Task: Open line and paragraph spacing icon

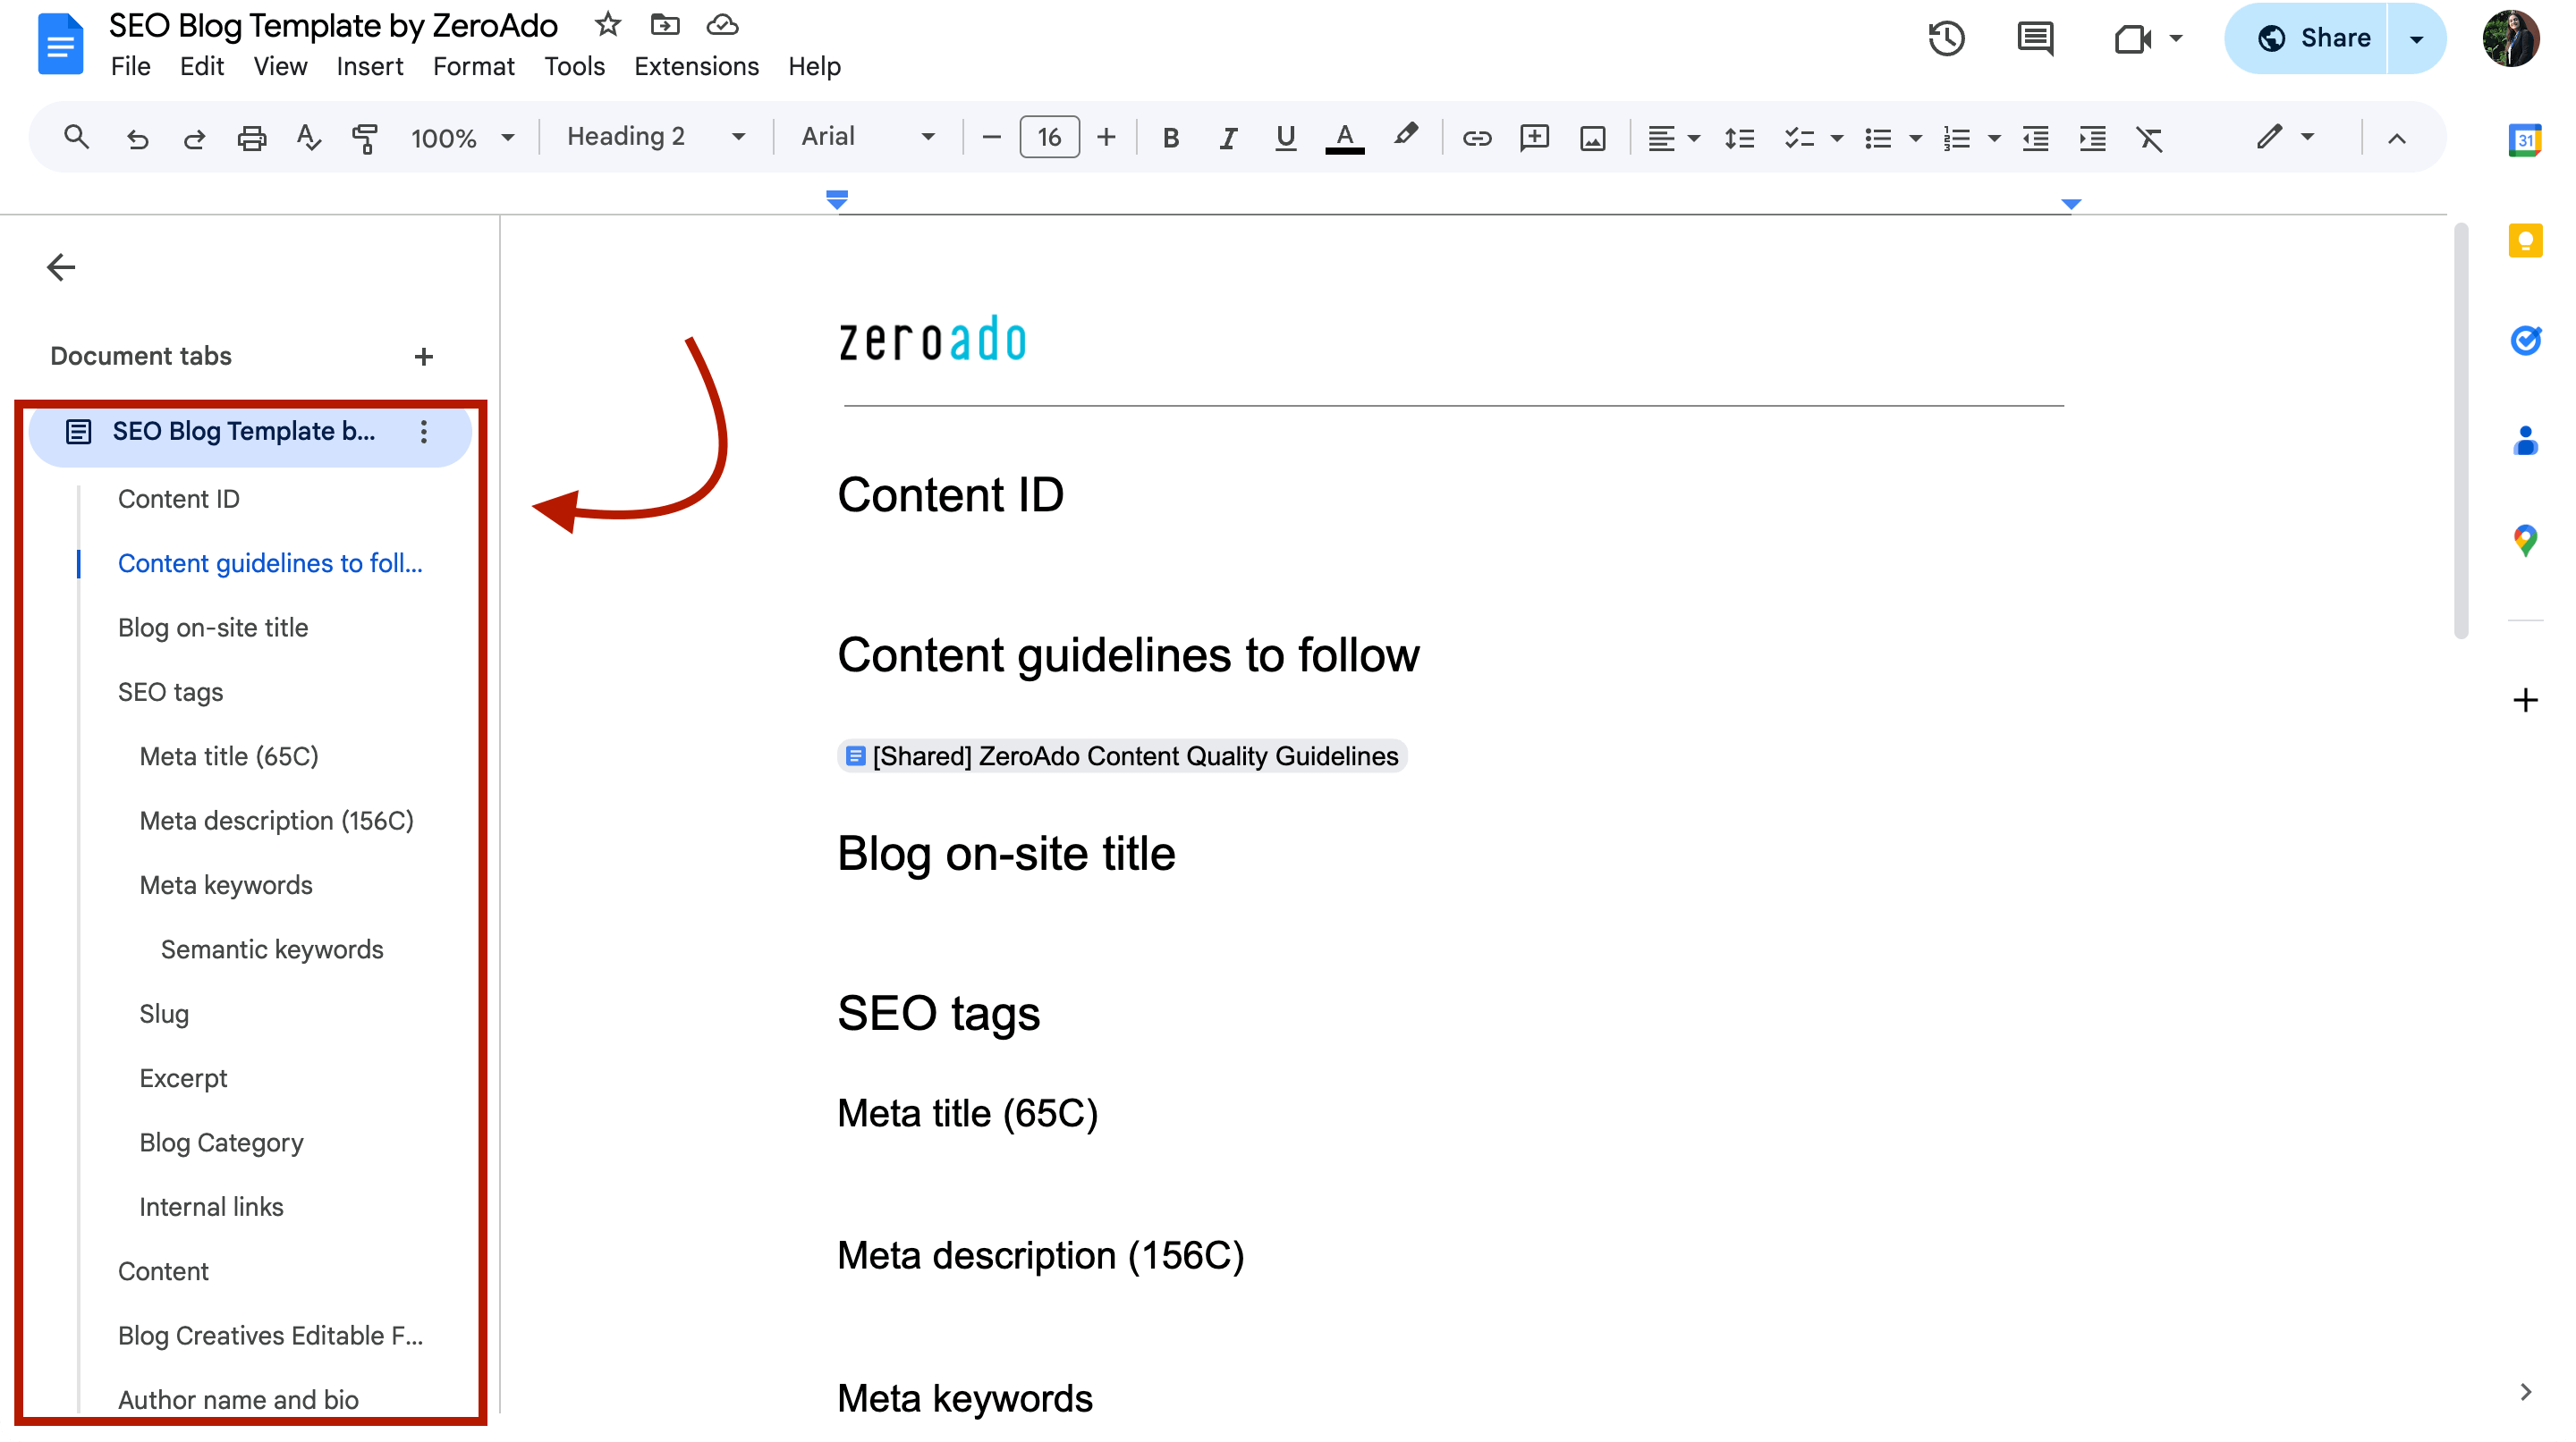Action: tap(1739, 138)
